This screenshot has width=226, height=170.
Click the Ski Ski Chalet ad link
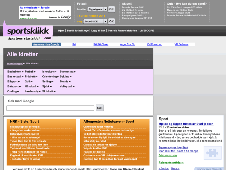pyautogui.click(x=101, y=44)
